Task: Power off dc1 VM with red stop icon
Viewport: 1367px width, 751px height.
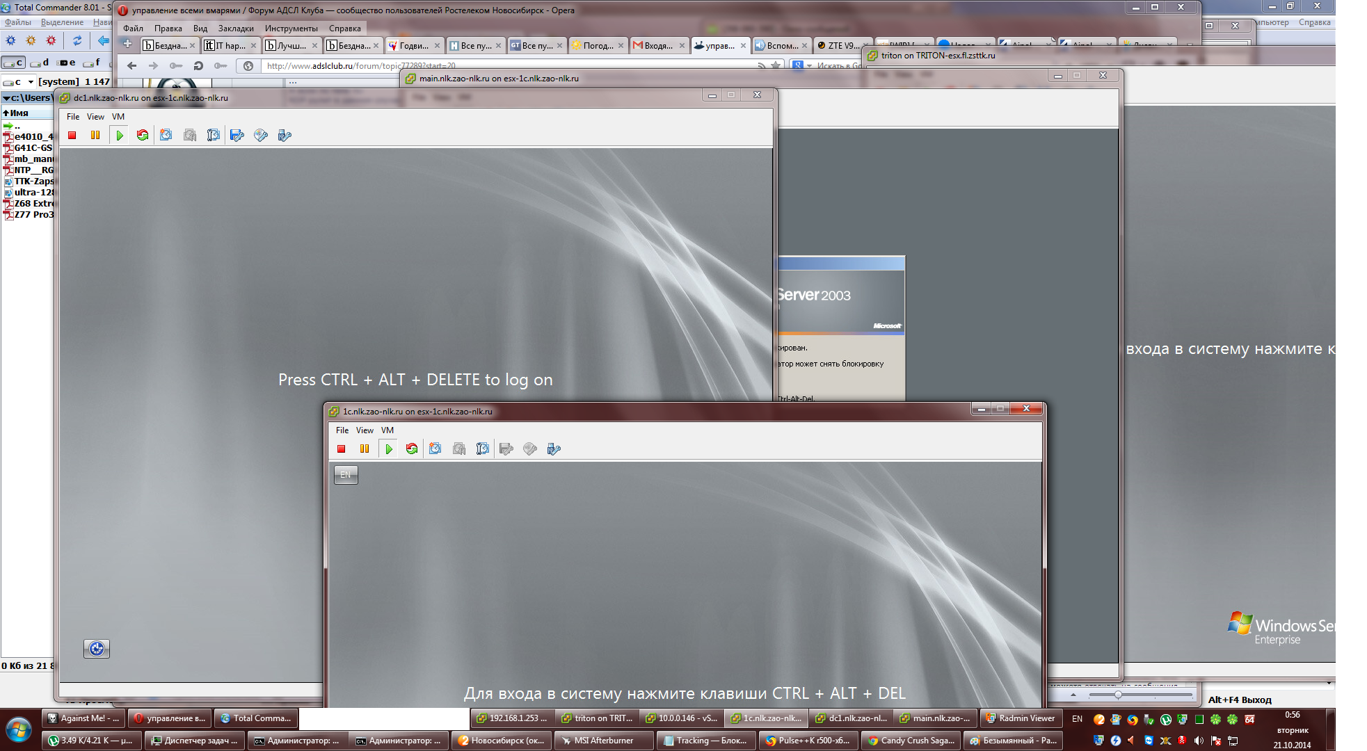Action: coord(72,135)
